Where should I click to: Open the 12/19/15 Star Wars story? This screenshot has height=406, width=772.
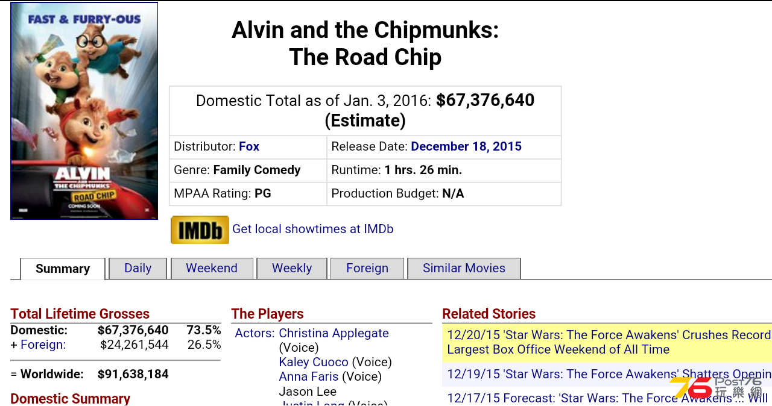pos(609,374)
